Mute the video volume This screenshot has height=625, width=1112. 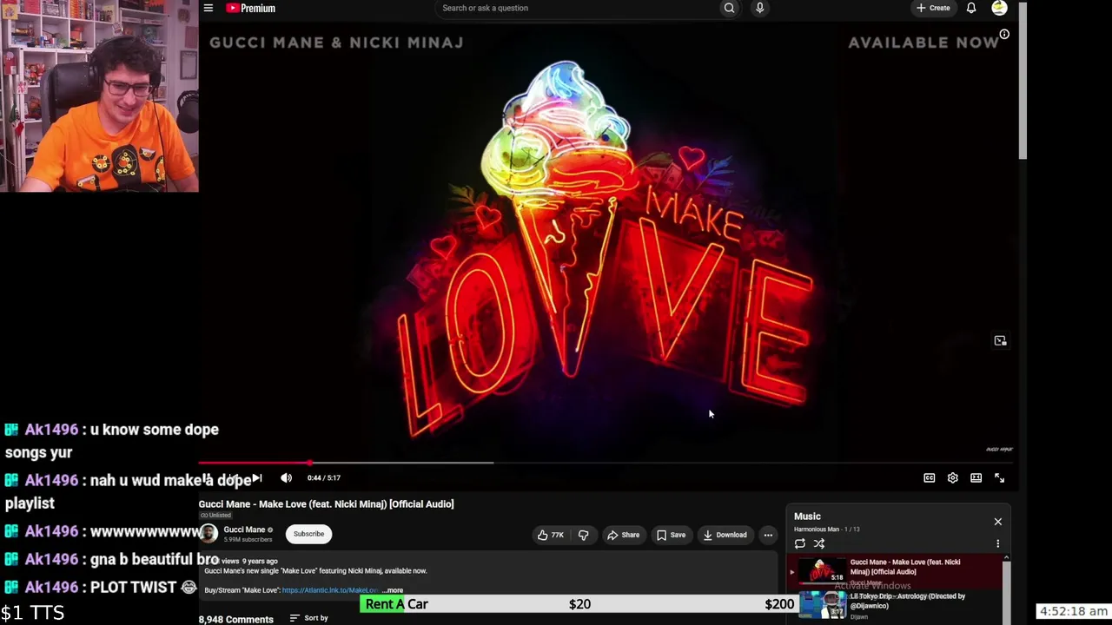tap(286, 477)
